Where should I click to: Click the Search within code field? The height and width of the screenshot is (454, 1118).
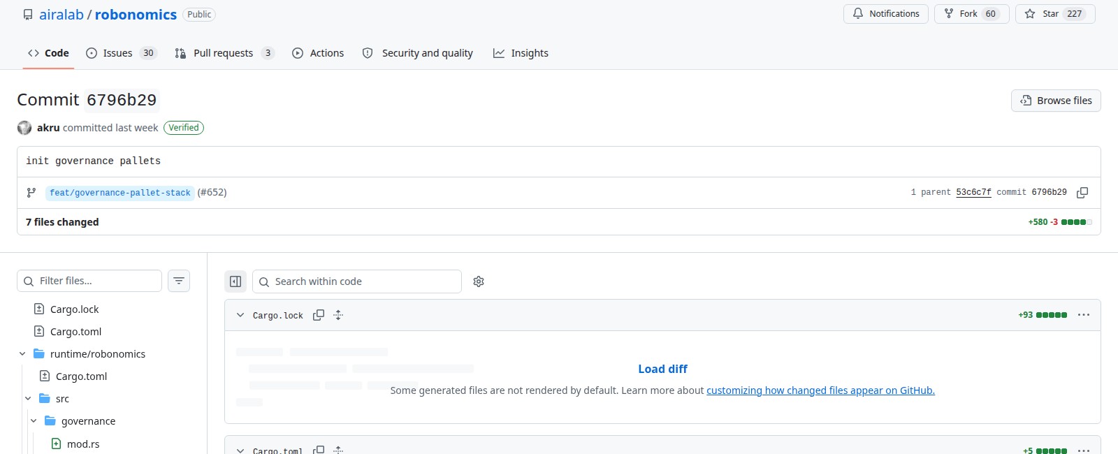pyautogui.click(x=357, y=281)
